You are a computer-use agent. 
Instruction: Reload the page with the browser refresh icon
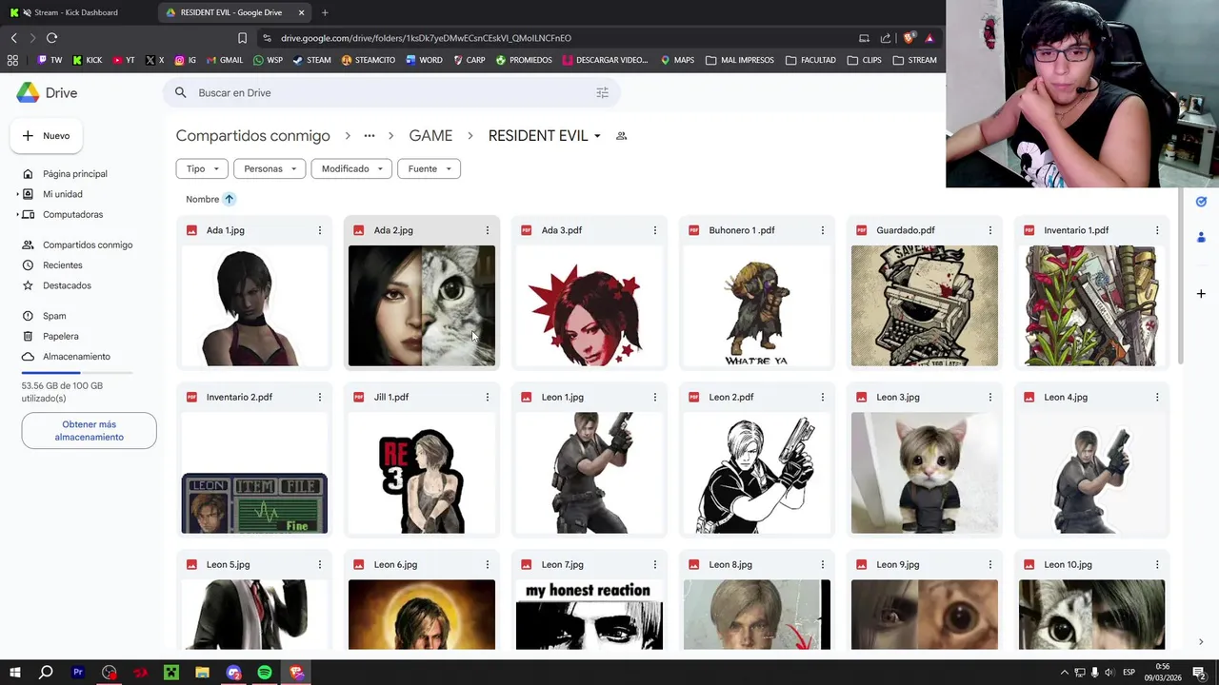tap(51, 38)
